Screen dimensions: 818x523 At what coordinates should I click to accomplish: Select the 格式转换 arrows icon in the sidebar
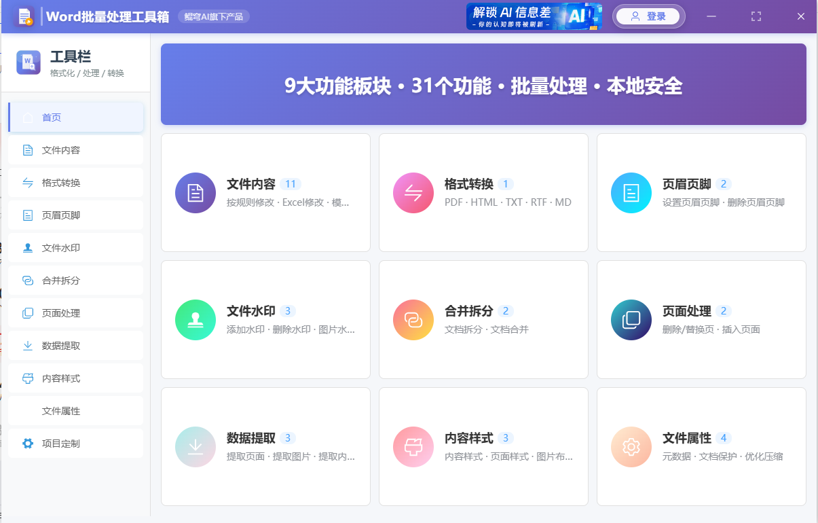pos(28,182)
